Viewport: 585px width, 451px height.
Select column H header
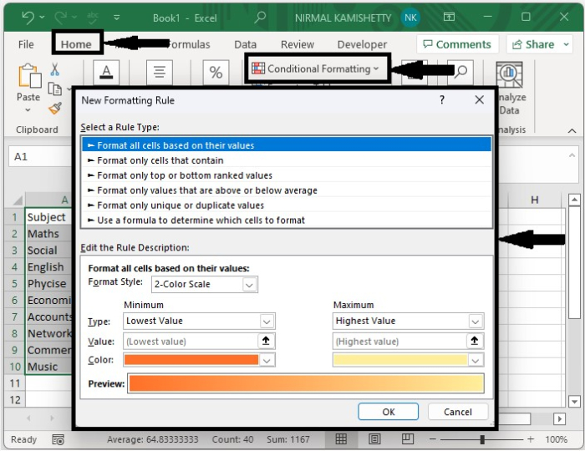535,200
